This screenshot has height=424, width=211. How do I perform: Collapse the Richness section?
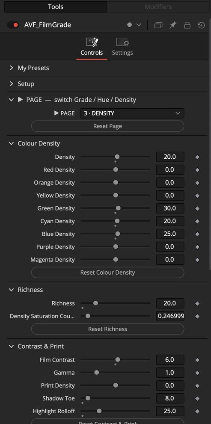tap(12, 290)
